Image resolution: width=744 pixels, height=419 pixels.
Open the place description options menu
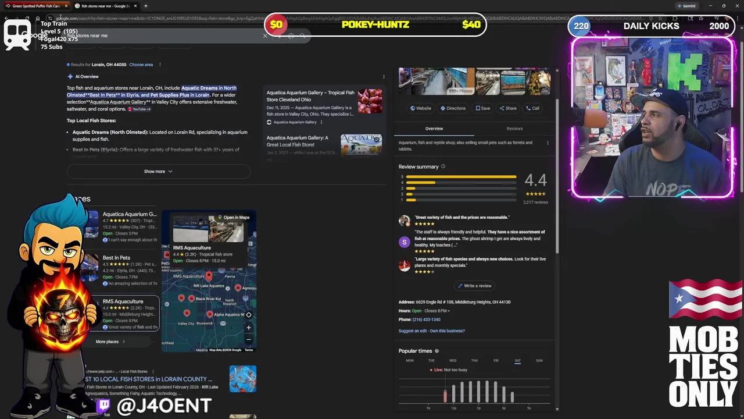click(x=548, y=143)
